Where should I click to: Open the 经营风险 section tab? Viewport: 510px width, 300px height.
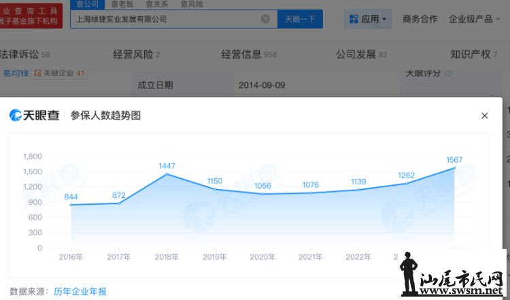click(136, 54)
